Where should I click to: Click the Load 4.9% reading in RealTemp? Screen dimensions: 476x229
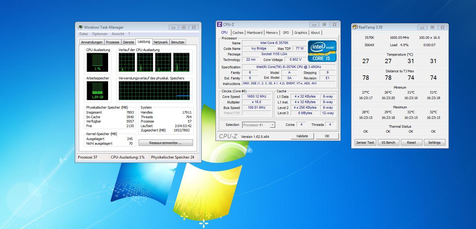pyautogui.click(x=399, y=45)
